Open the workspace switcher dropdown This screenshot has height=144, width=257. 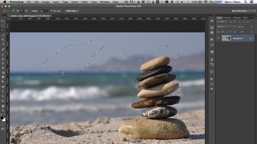point(243,11)
